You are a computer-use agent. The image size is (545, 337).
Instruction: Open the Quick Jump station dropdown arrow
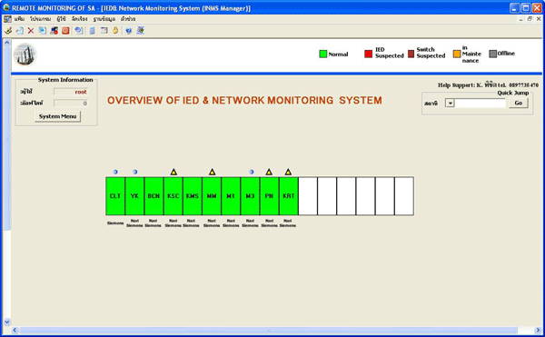[450, 103]
